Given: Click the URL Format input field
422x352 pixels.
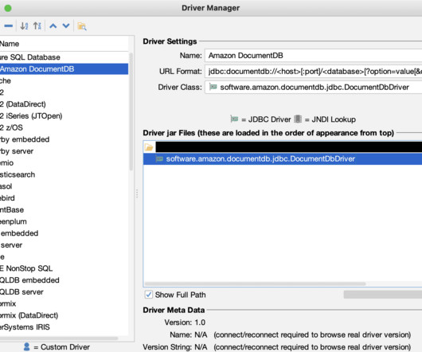Looking at the screenshot, I should [x=313, y=72].
